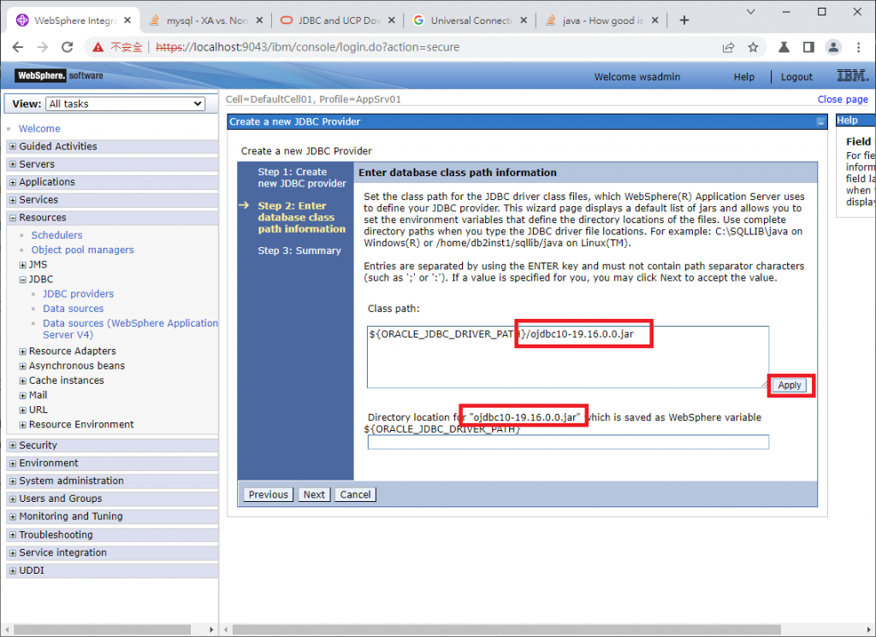
Task: Expand Monitoring and Tuning section
Action: pyautogui.click(x=13, y=516)
